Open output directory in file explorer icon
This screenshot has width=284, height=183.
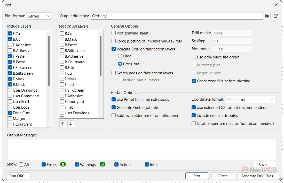click(x=275, y=16)
